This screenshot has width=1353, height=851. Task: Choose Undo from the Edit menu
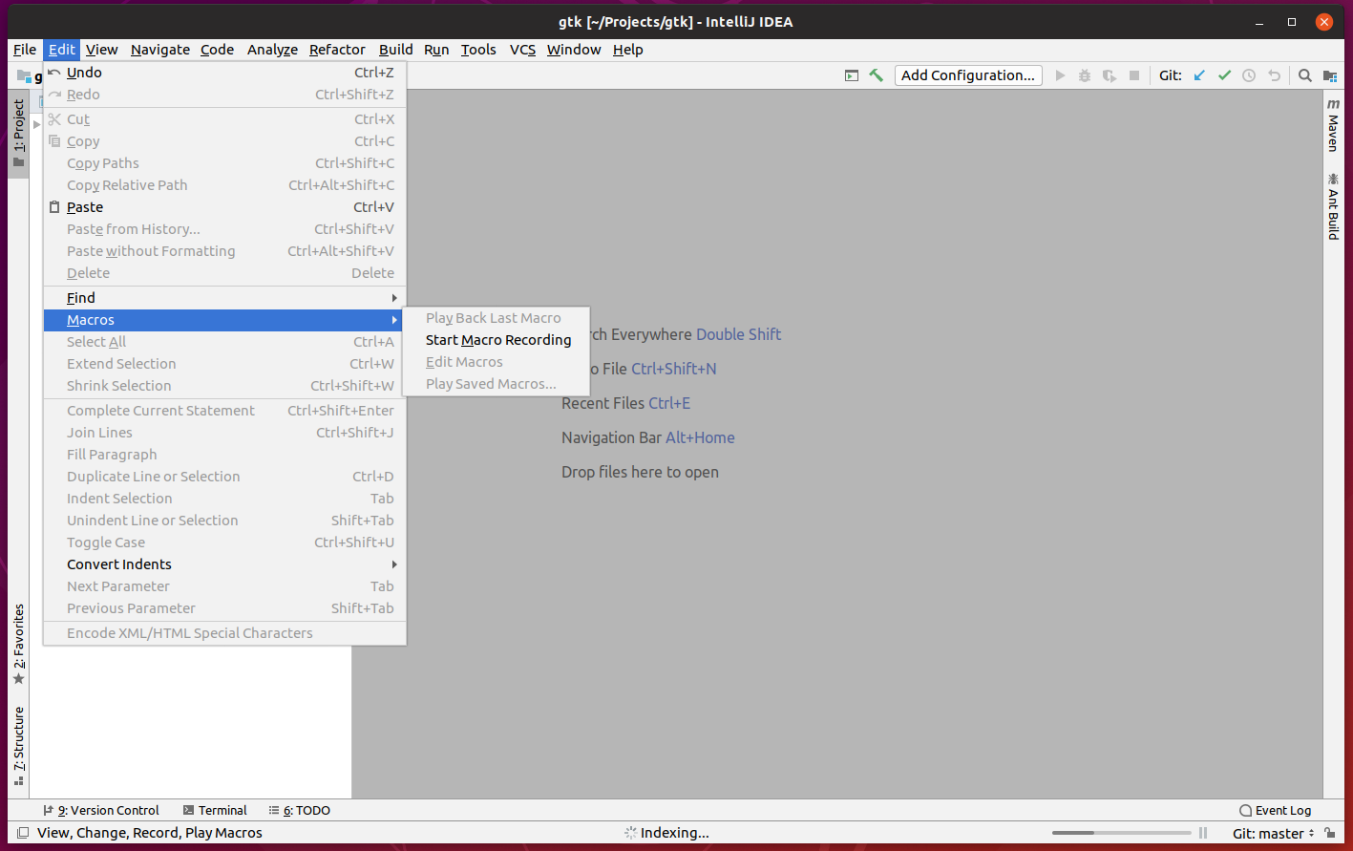click(x=225, y=73)
